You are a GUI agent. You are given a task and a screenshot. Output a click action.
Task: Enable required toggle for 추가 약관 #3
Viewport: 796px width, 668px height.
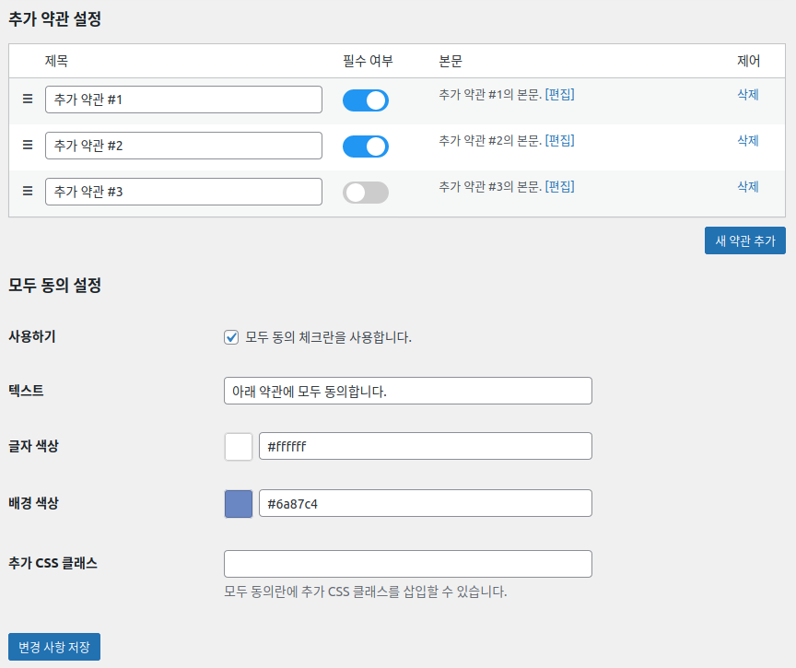[x=366, y=193]
